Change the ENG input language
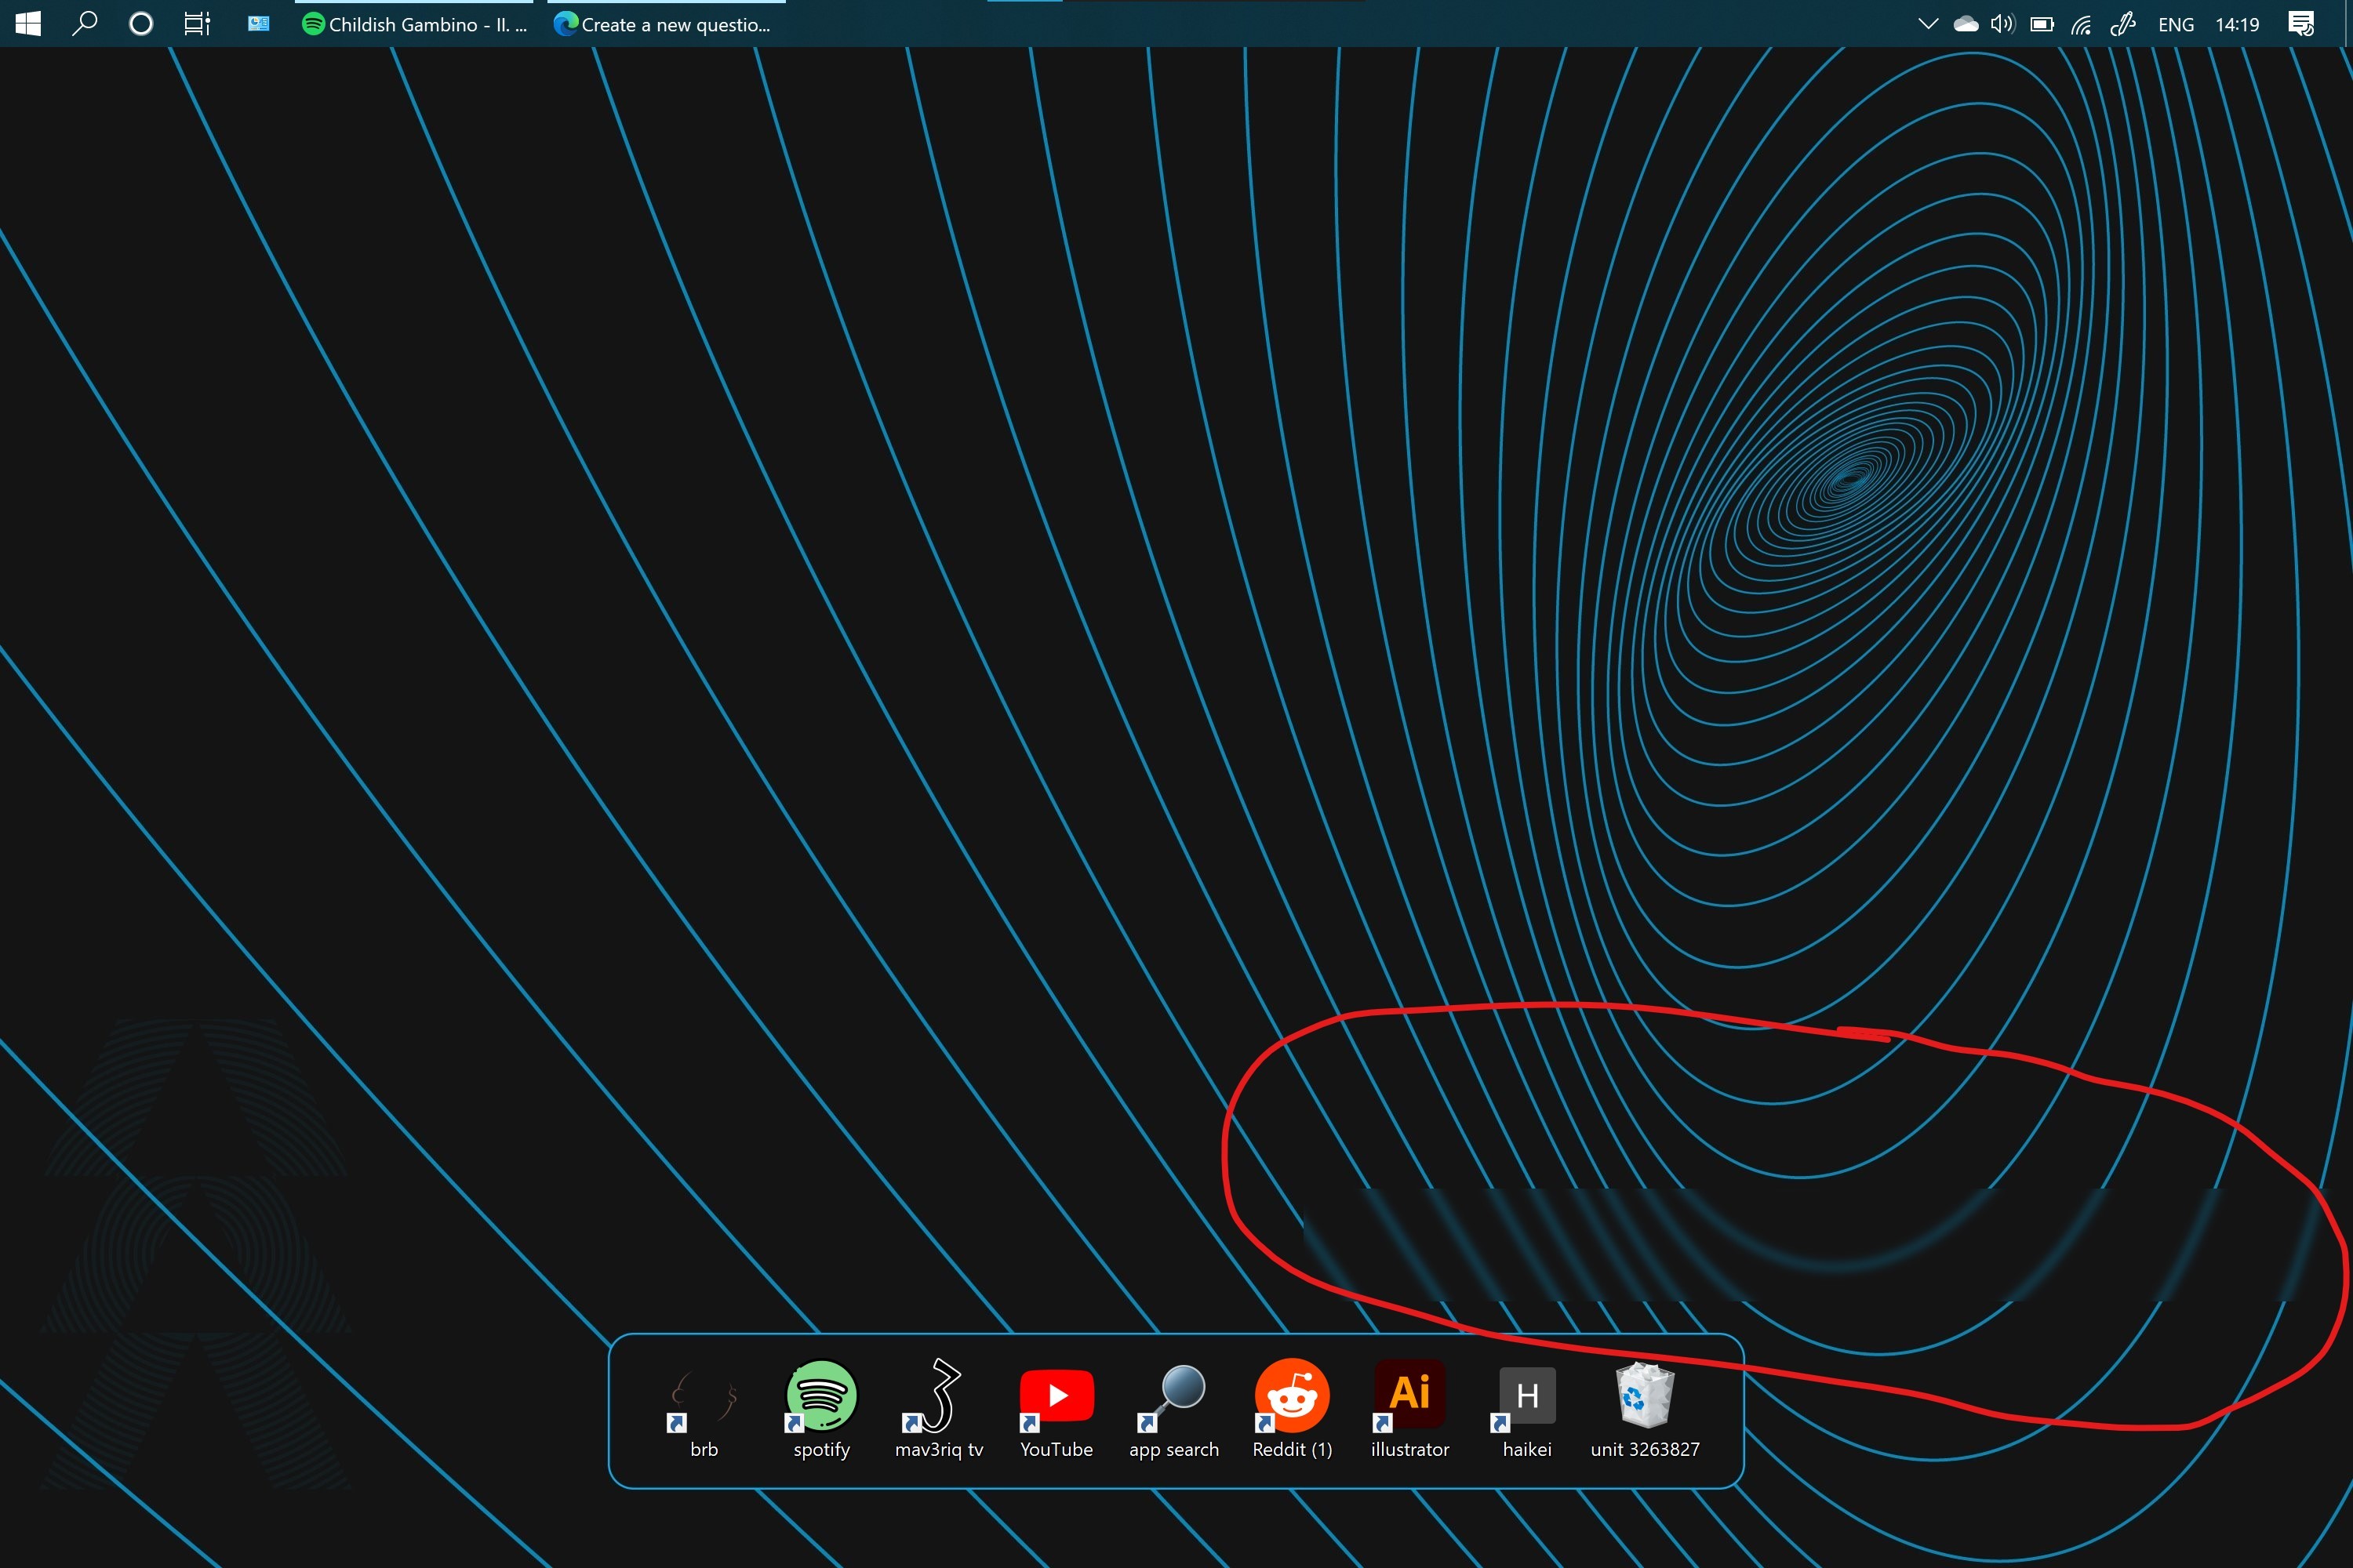The height and width of the screenshot is (1568, 2353). point(2176,25)
